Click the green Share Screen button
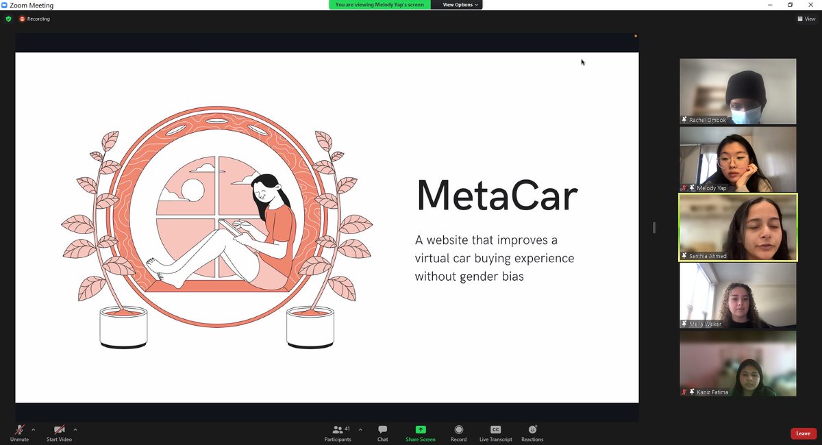Image resolution: width=822 pixels, height=445 pixels. [x=421, y=433]
